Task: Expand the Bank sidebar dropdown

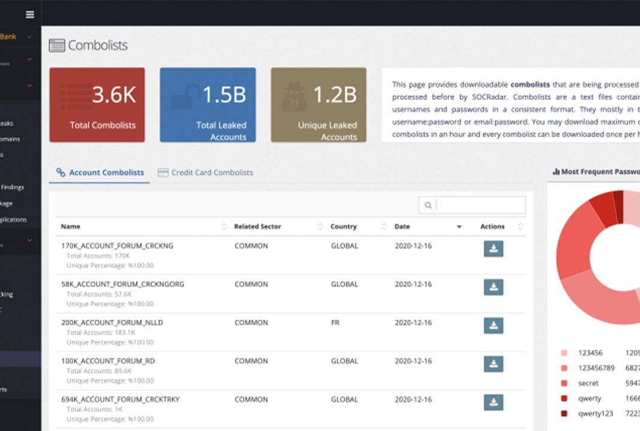Action: [29, 37]
